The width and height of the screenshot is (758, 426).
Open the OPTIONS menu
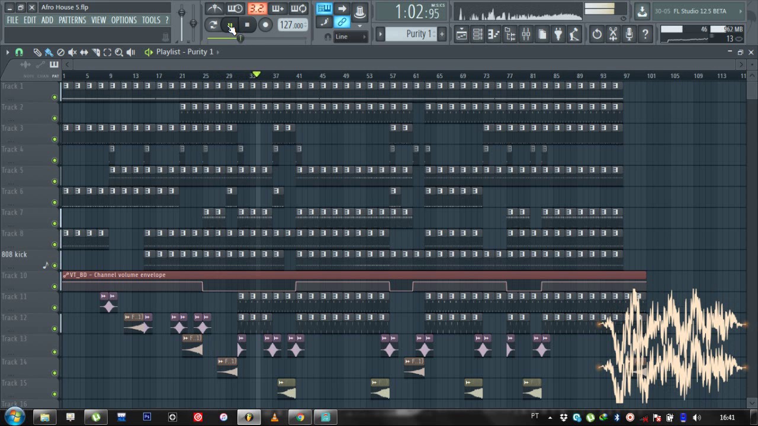124,20
